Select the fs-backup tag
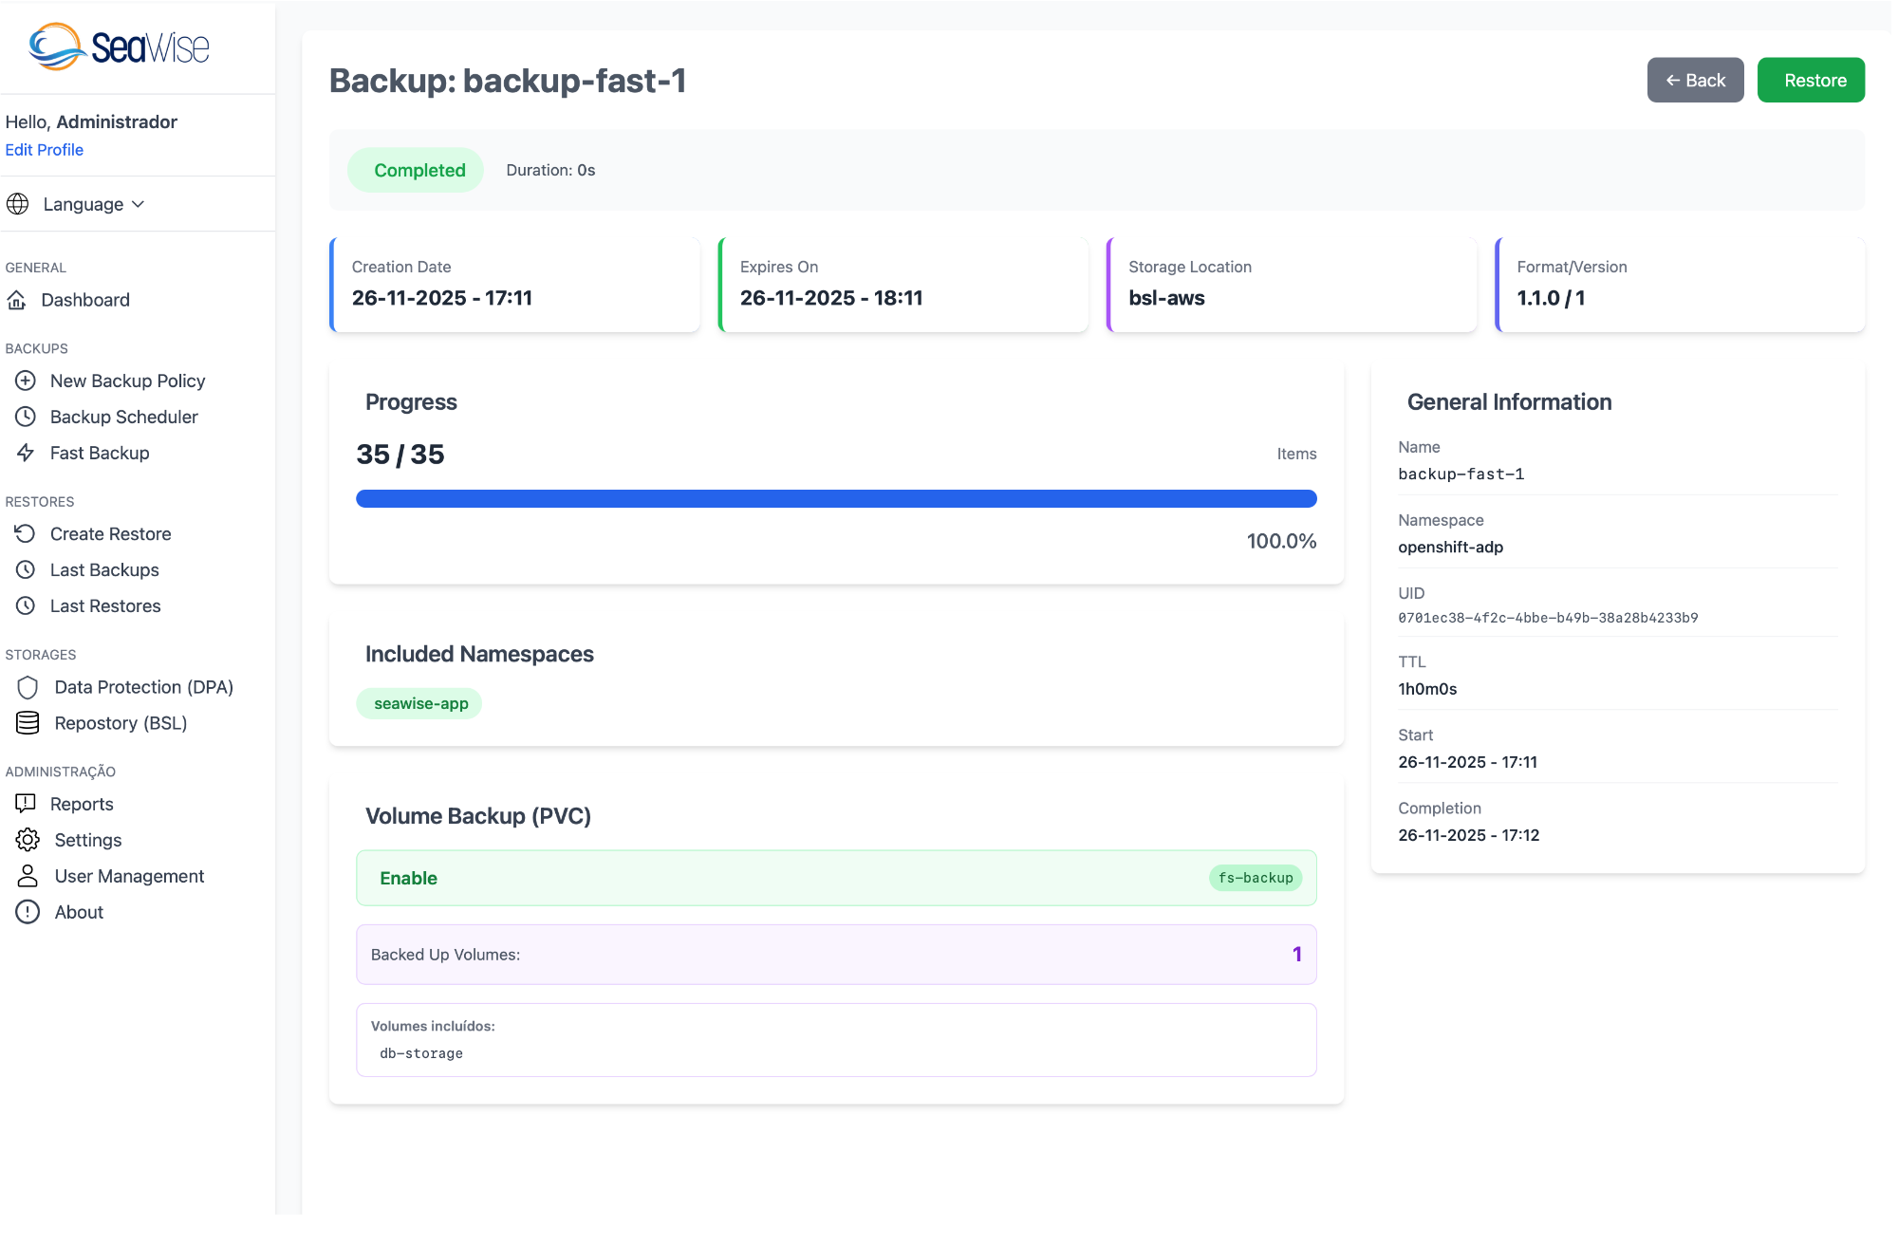Screen dimensions: 1898x1246 pos(1255,878)
